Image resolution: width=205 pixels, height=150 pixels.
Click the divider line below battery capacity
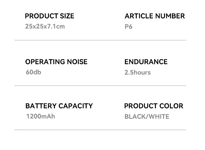(100, 130)
